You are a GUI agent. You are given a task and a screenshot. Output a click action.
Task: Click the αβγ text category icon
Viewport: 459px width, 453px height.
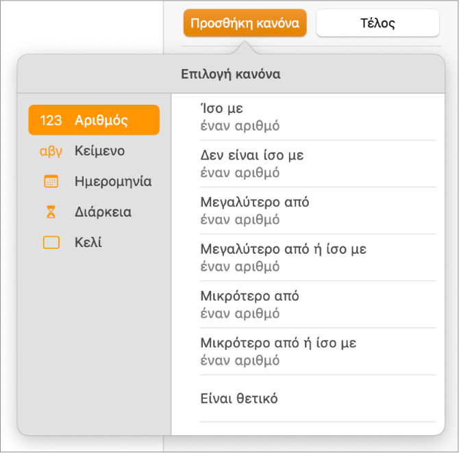click(x=51, y=151)
